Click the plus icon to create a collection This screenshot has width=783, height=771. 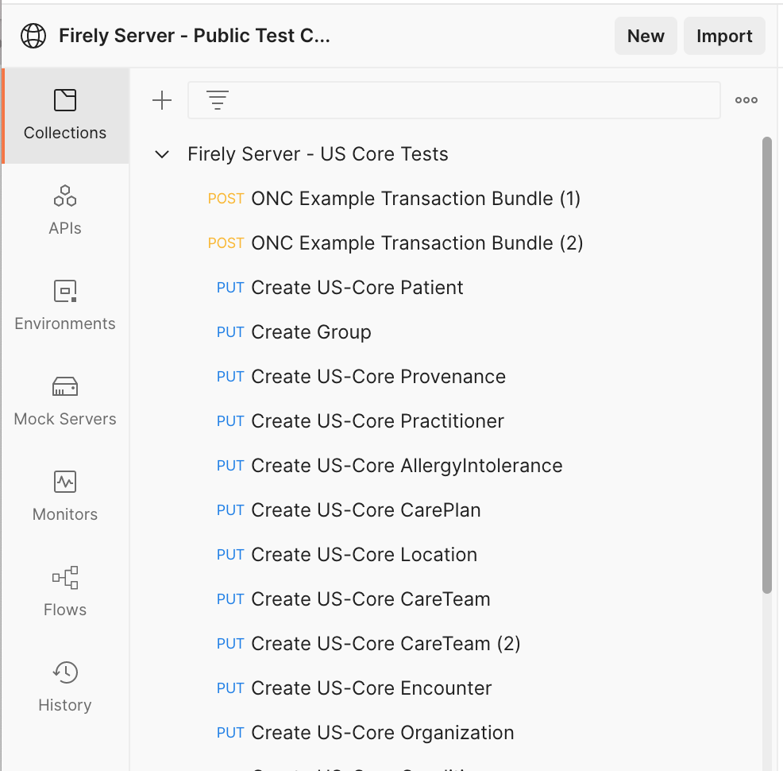(162, 100)
